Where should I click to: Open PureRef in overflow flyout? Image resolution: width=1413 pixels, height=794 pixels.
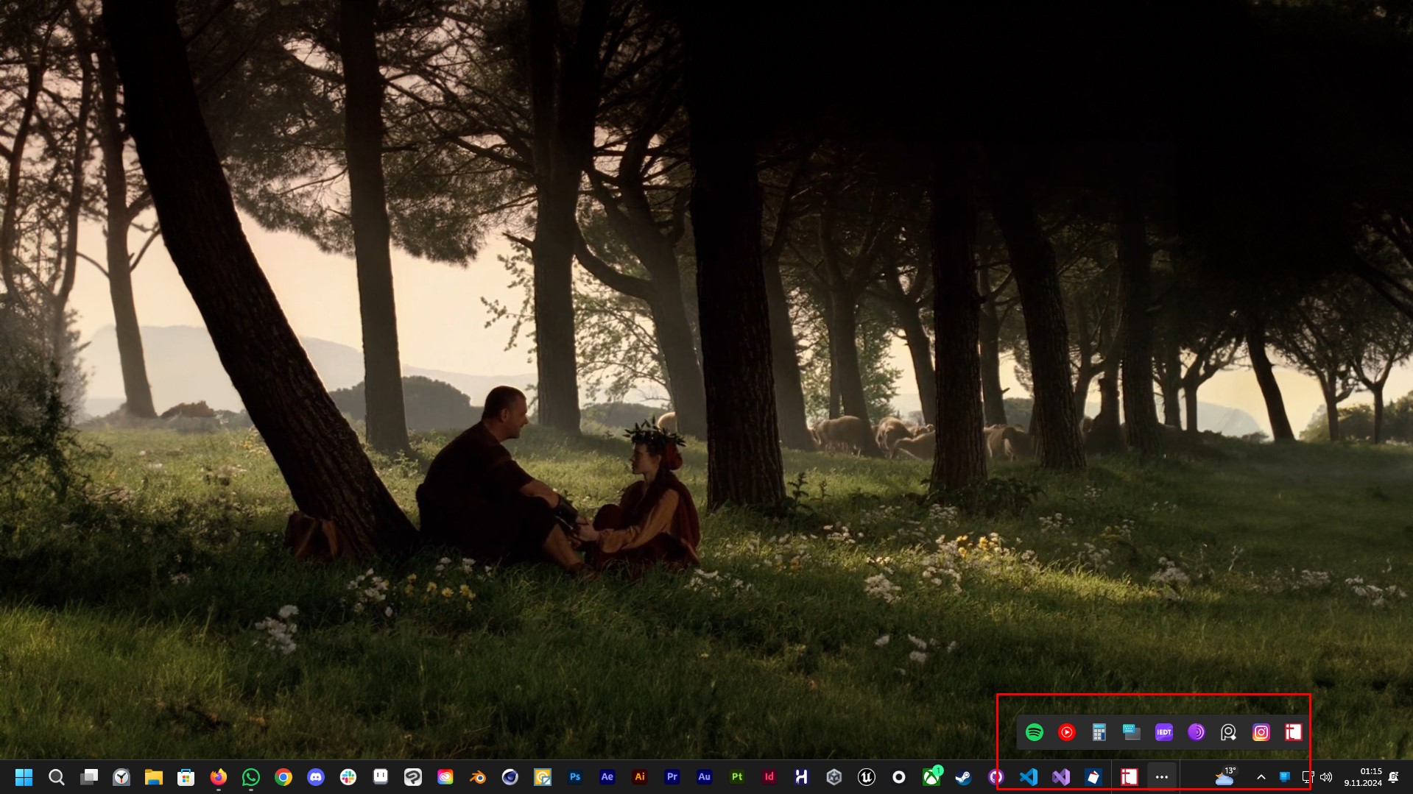pos(1228,732)
